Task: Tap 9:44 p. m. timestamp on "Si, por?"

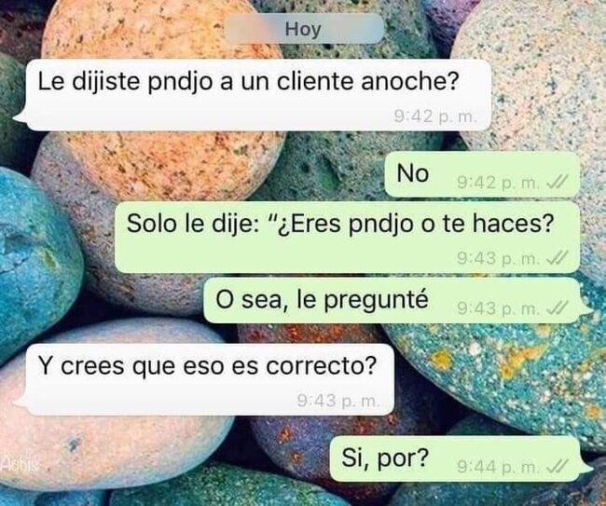Action: click(x=499, y=467)
